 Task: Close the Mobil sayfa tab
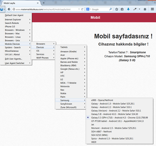38,3
